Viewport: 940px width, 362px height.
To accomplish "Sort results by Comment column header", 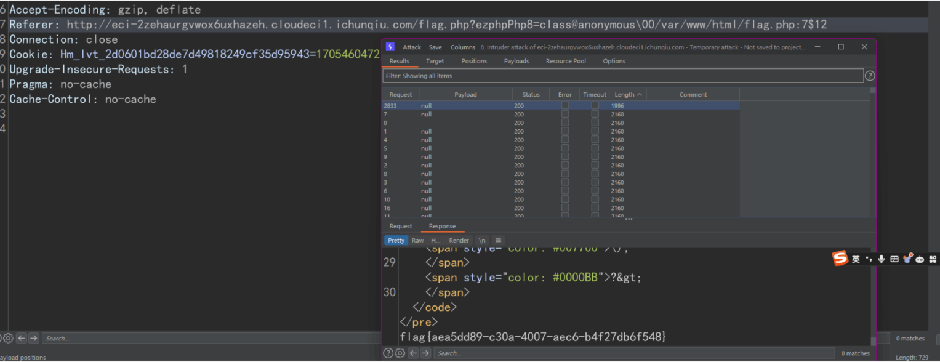I will [x=693, y=95].
